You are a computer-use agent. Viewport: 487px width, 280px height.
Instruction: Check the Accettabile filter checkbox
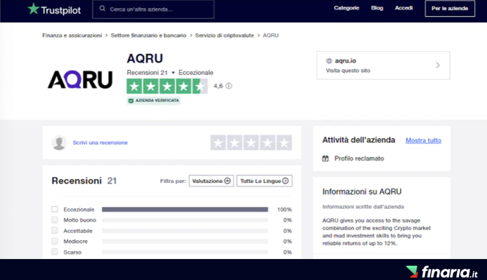point(54,230)
